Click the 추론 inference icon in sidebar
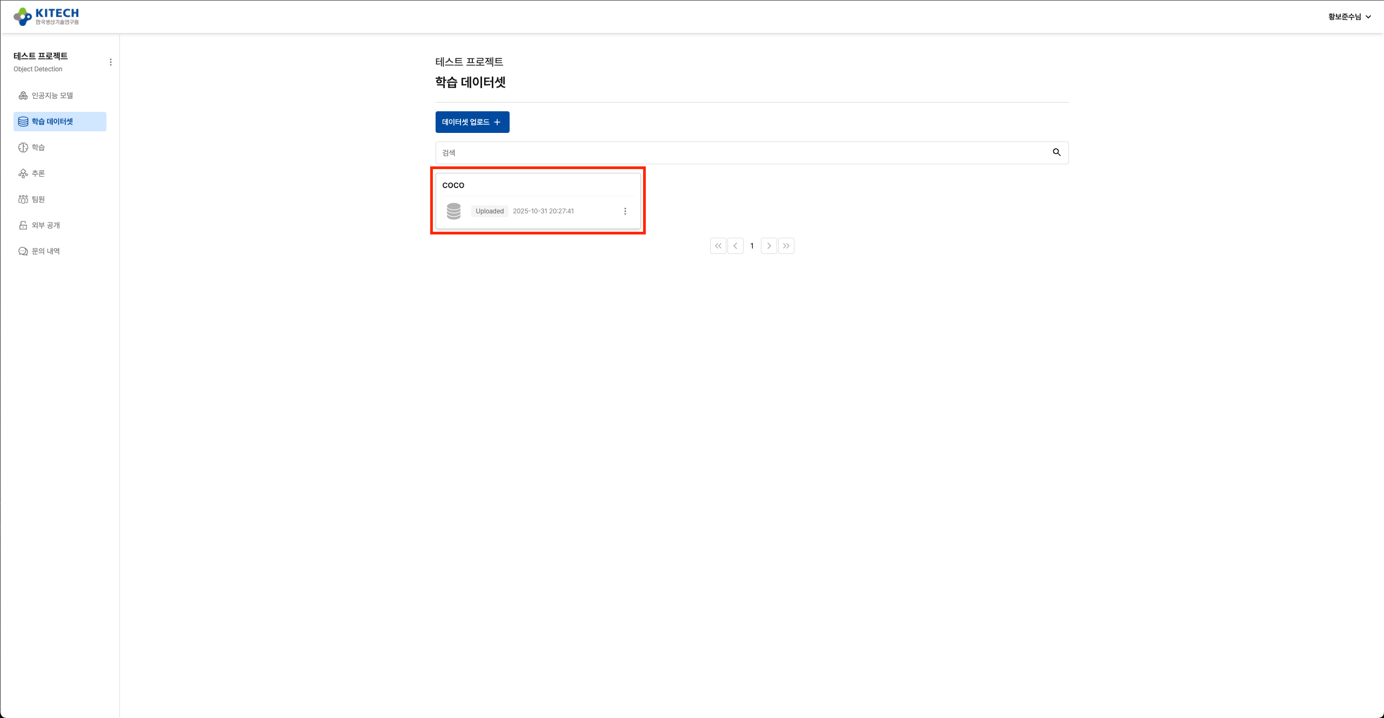 pyautogui.click(x=23, y=173)
